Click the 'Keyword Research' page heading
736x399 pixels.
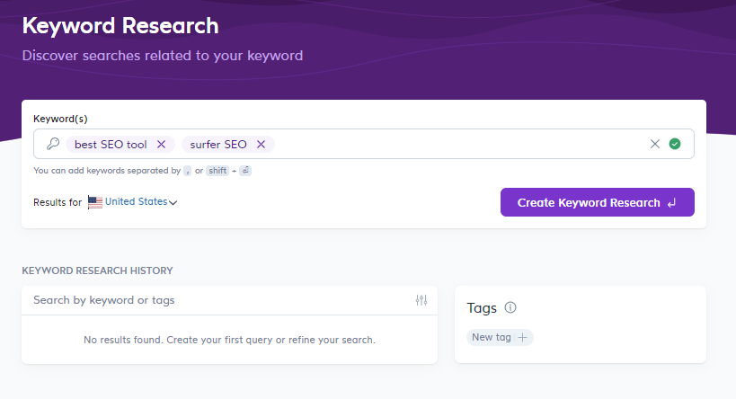(120, 26)
